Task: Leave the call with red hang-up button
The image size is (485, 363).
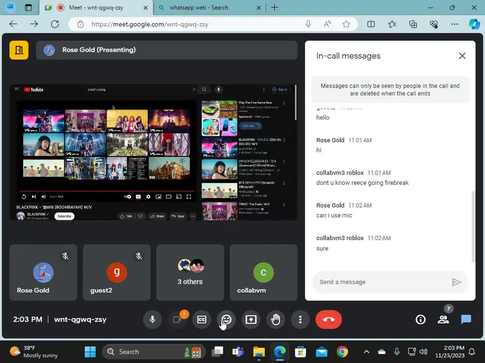Action: [329, 320]
